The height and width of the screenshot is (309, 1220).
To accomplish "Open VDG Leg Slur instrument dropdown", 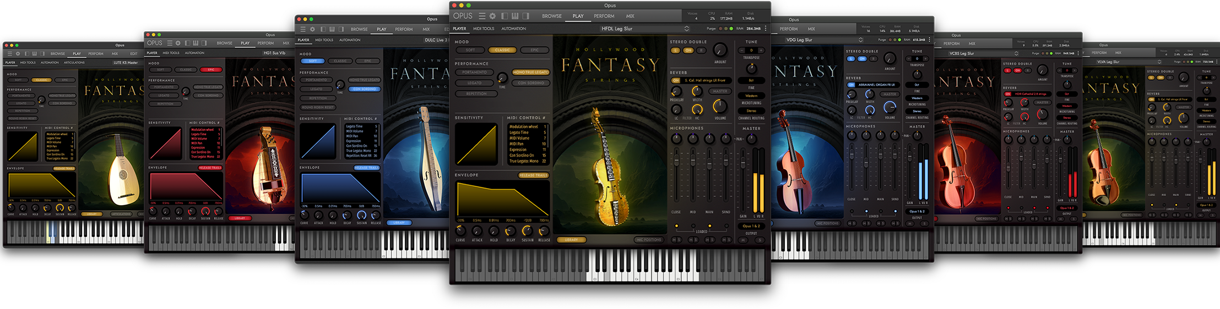I will [823, 40].
